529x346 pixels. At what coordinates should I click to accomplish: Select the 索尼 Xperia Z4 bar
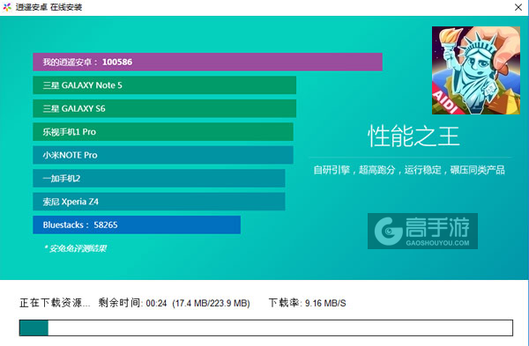point(159,202)
